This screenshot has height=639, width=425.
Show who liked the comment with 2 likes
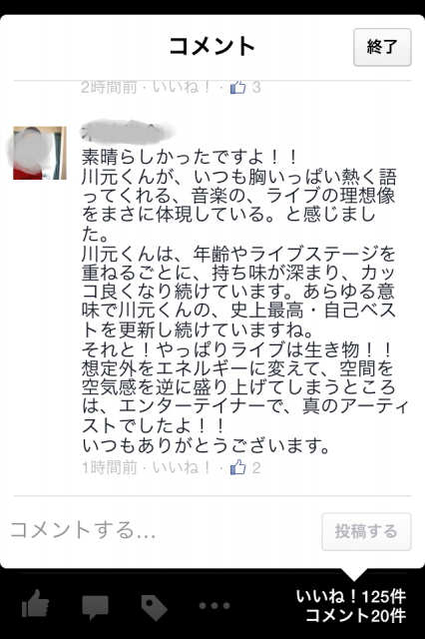tap(256, 467)
